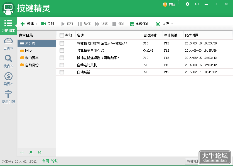Viewport: 233px width, 166px height.
Task: Open the 云脚本 cloud scripts section
Action: pyautogui.click(x=8, y=44)
